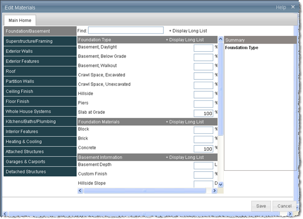Expand Foundation Type Display Long List
Viewport: 303px width, 219px height.
click(x=185, y=40)
